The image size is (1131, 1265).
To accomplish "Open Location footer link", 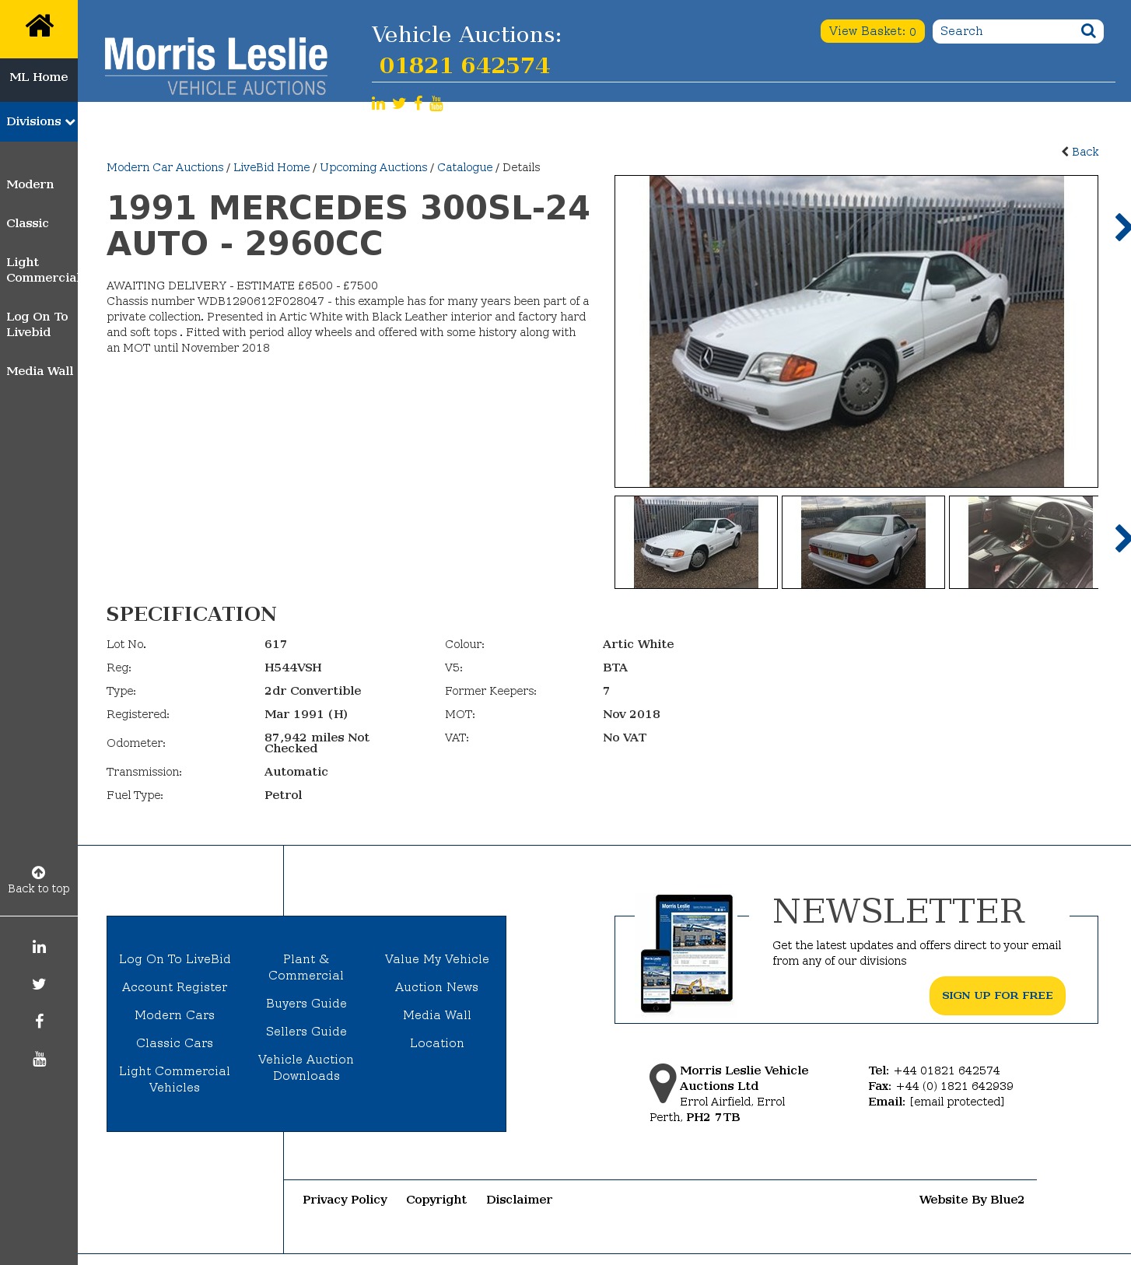I will click(x=436, y=1043).
